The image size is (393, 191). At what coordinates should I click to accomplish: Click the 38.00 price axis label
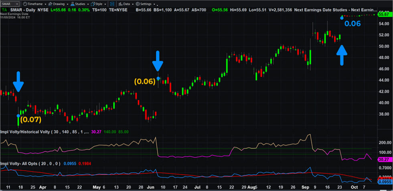[384, 114]
